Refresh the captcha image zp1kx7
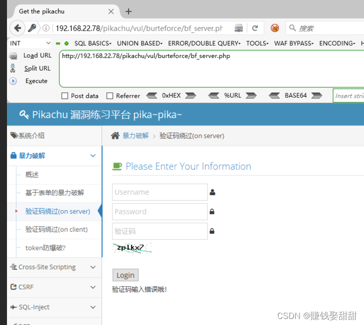Screen dimensions: 364x325 132,248
